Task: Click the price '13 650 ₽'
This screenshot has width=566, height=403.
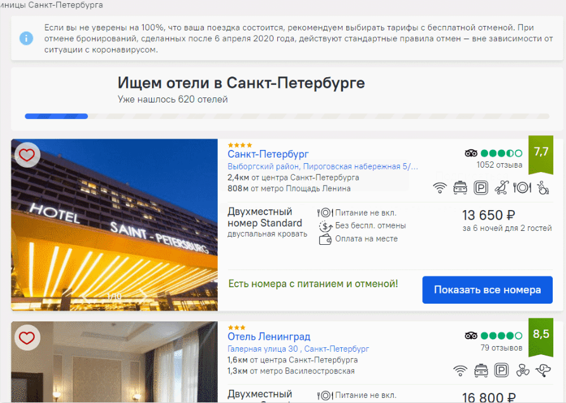Action: (488, 215)
